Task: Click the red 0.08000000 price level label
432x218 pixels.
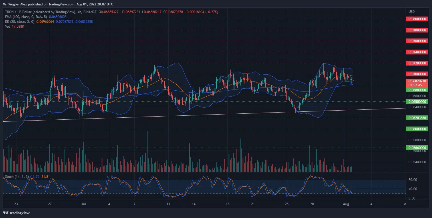Action: 417,19
